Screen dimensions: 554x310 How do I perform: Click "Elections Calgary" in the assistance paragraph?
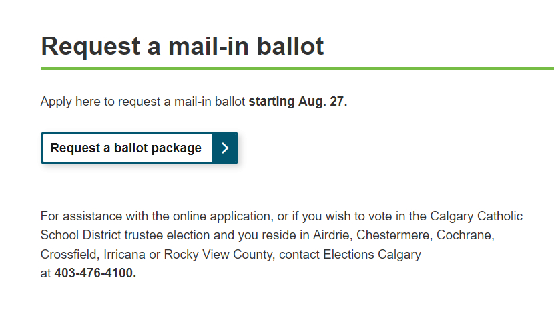[x=377, y=255]
